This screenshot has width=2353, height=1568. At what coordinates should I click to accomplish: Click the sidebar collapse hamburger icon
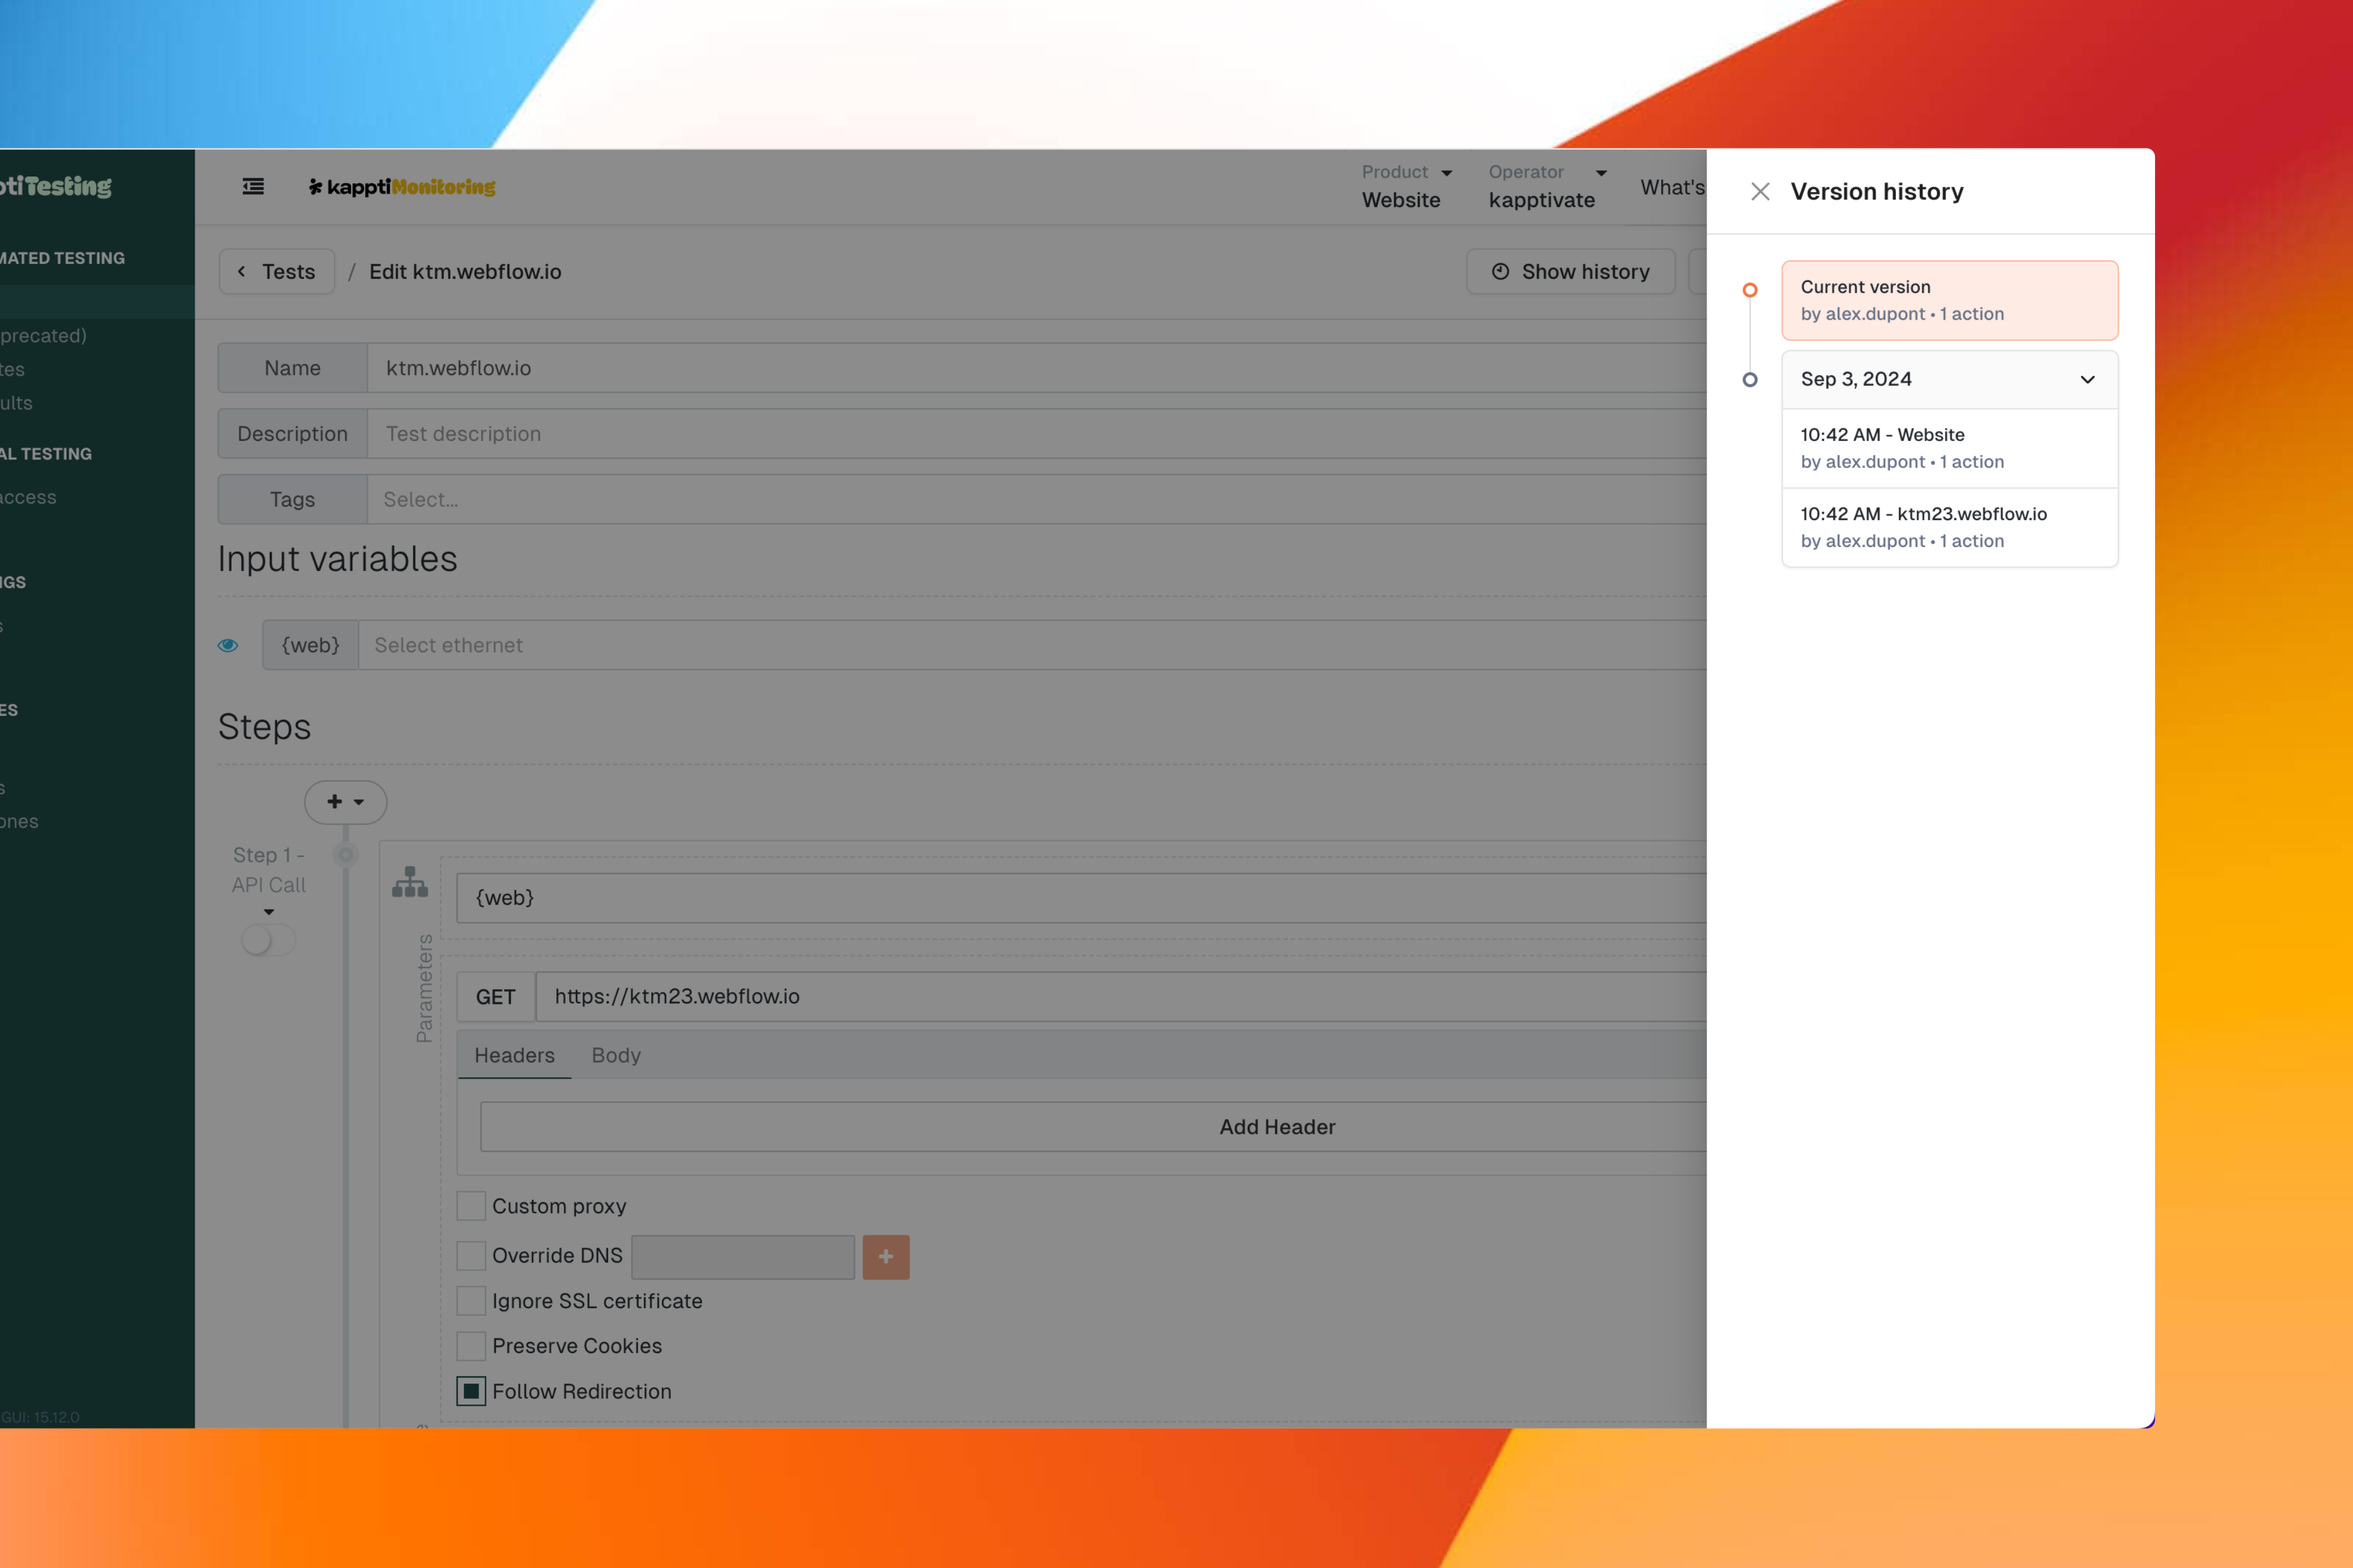coord(253,187)
